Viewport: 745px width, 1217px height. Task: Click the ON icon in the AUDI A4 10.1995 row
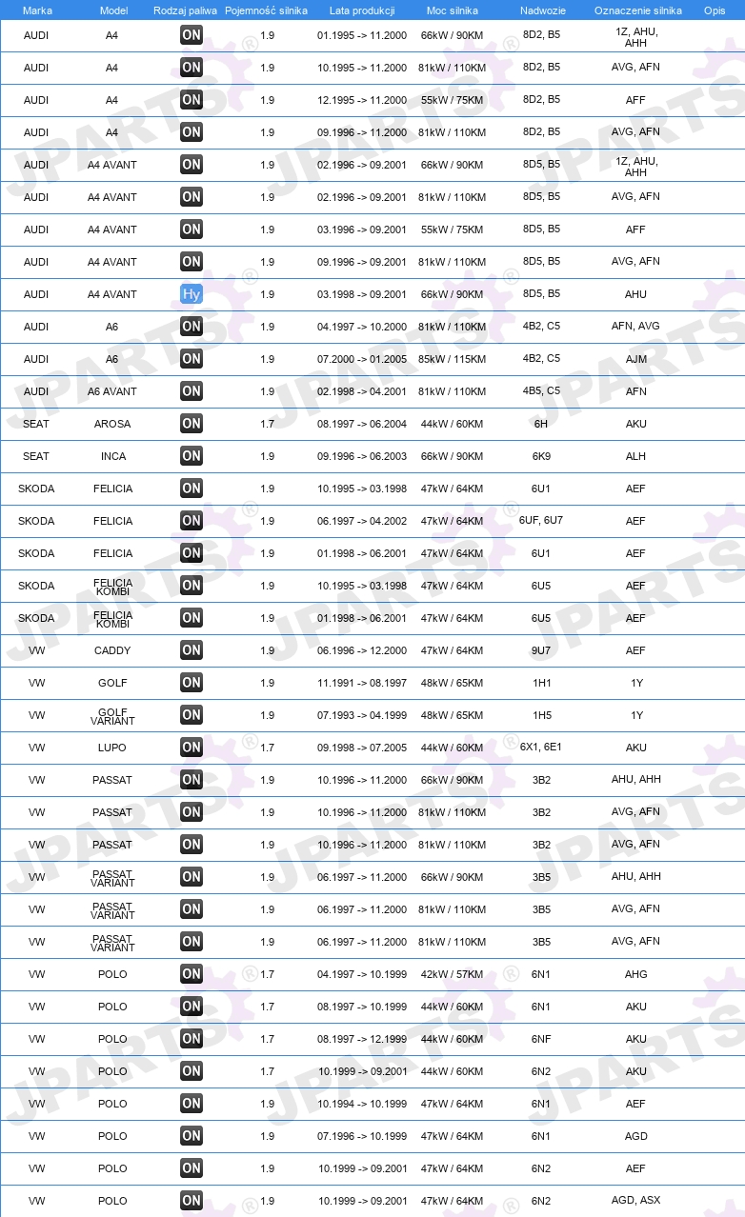point(191,68)
